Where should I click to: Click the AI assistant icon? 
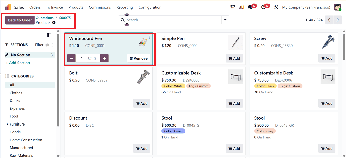click(241, 7)
